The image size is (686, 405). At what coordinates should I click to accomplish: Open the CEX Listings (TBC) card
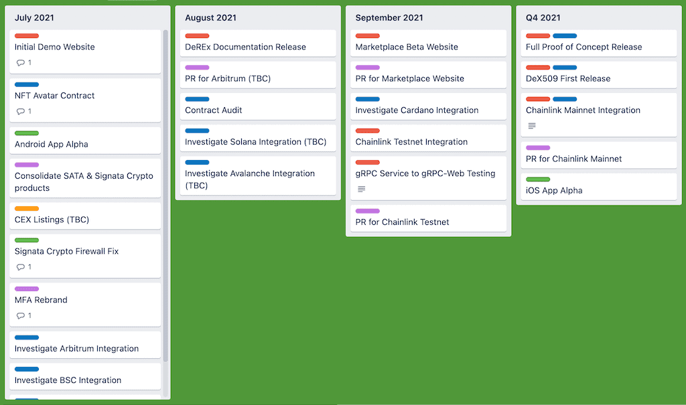(x=85, y=216)
